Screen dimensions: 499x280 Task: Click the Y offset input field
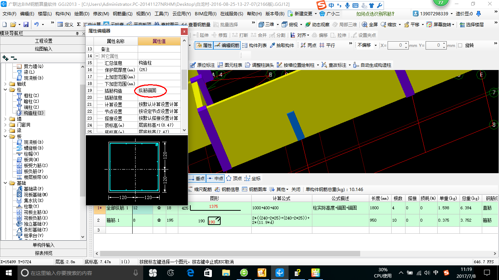(436, 46)
